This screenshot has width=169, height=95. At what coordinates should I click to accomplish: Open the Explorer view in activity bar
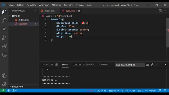(x=4, y=12)
